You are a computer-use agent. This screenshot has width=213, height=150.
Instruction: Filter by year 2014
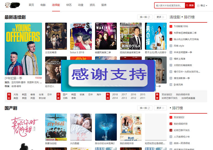115,98
